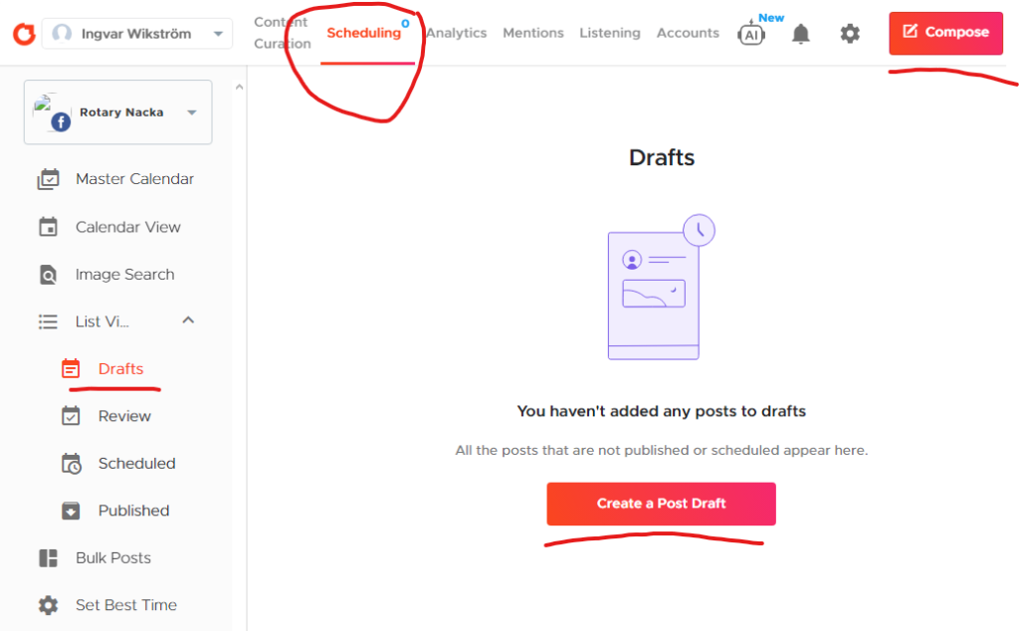Open the notifications bell

pos(800,34)
